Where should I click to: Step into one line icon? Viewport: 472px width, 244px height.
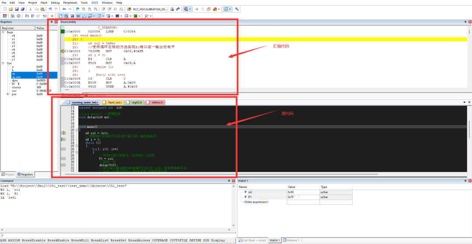(x=27, y=16)
